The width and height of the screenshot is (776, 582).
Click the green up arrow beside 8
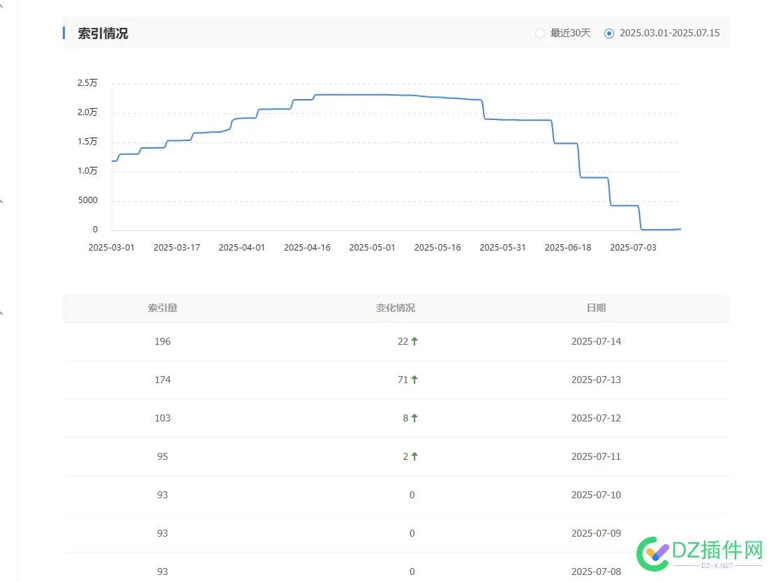coord(414,418)
